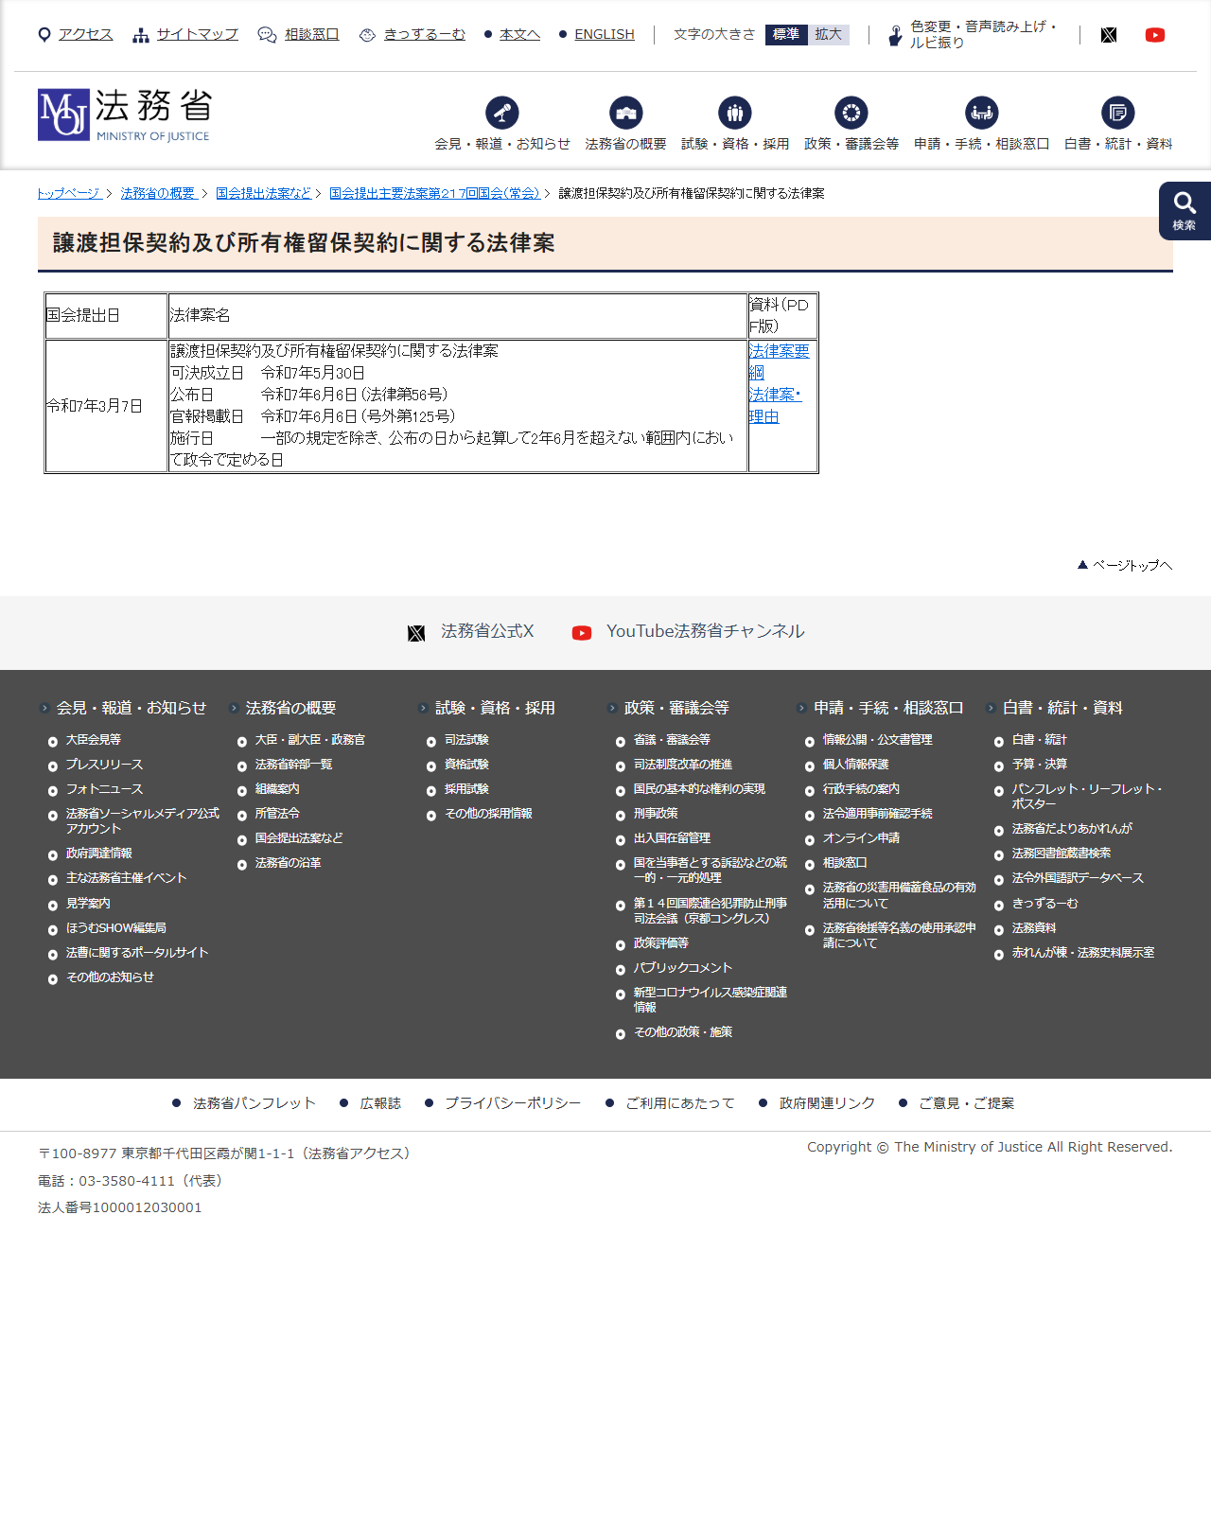This screenshot has width=1211, height=1514.
Task: Click the 政策・審議会等 circular icon
Action: pos(851,113)
